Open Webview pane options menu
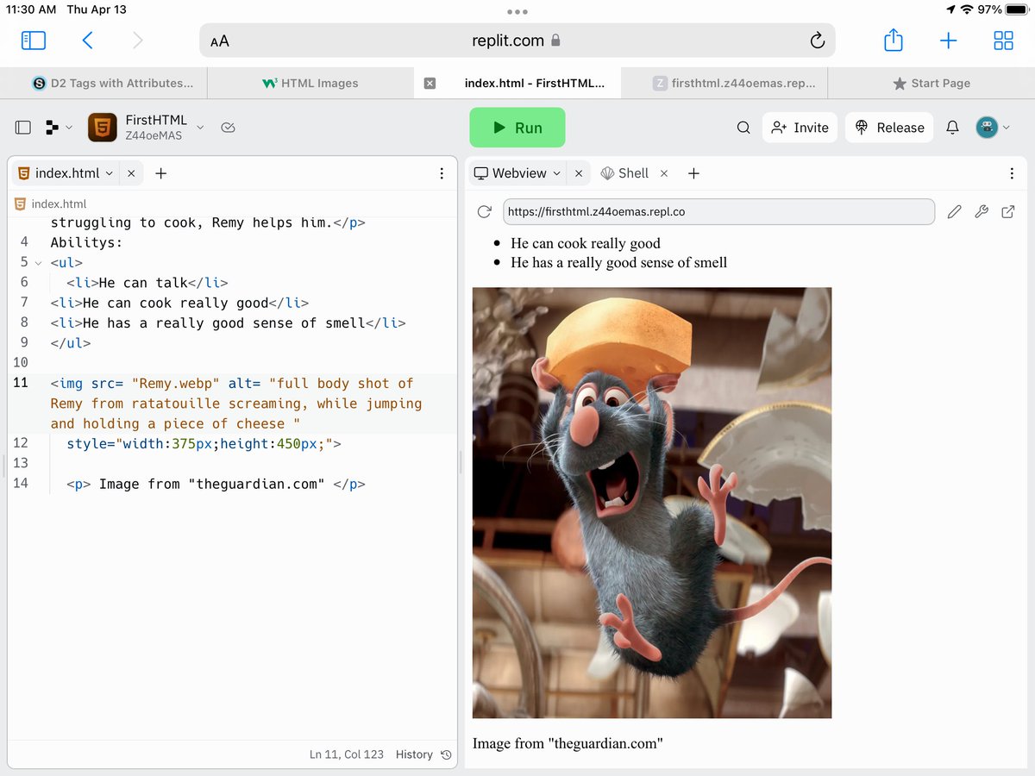Image resolution: width=1035 pixels, height=776 pixels. pos(1012,173)
